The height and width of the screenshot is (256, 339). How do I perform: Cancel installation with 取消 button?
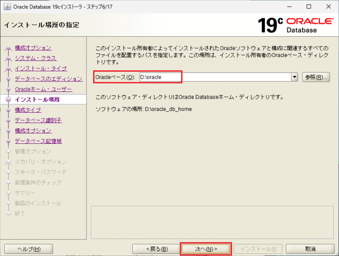310,249
